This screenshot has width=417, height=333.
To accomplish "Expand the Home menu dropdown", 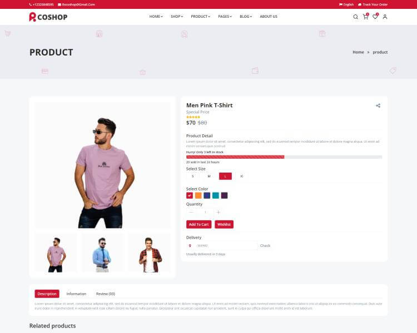I will pyautogui.click(x=156, y=17).
